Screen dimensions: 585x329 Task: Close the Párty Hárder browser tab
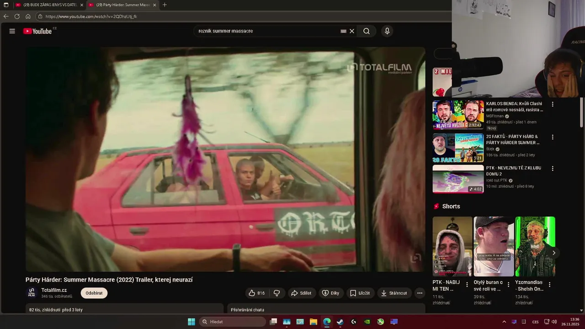[154, 5]
